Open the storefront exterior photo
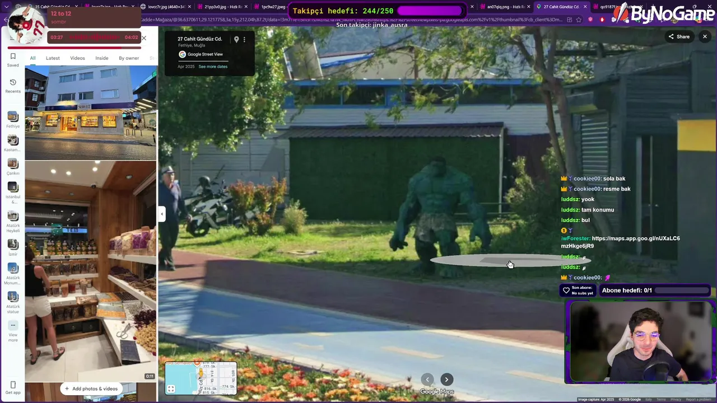Viewport: 717px width, 403px height. (91, 113)
